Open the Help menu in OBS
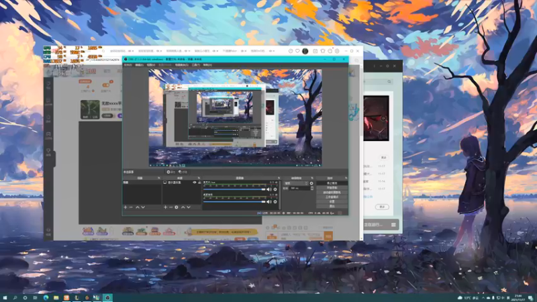Screen dimensions: 537x302 207,64
